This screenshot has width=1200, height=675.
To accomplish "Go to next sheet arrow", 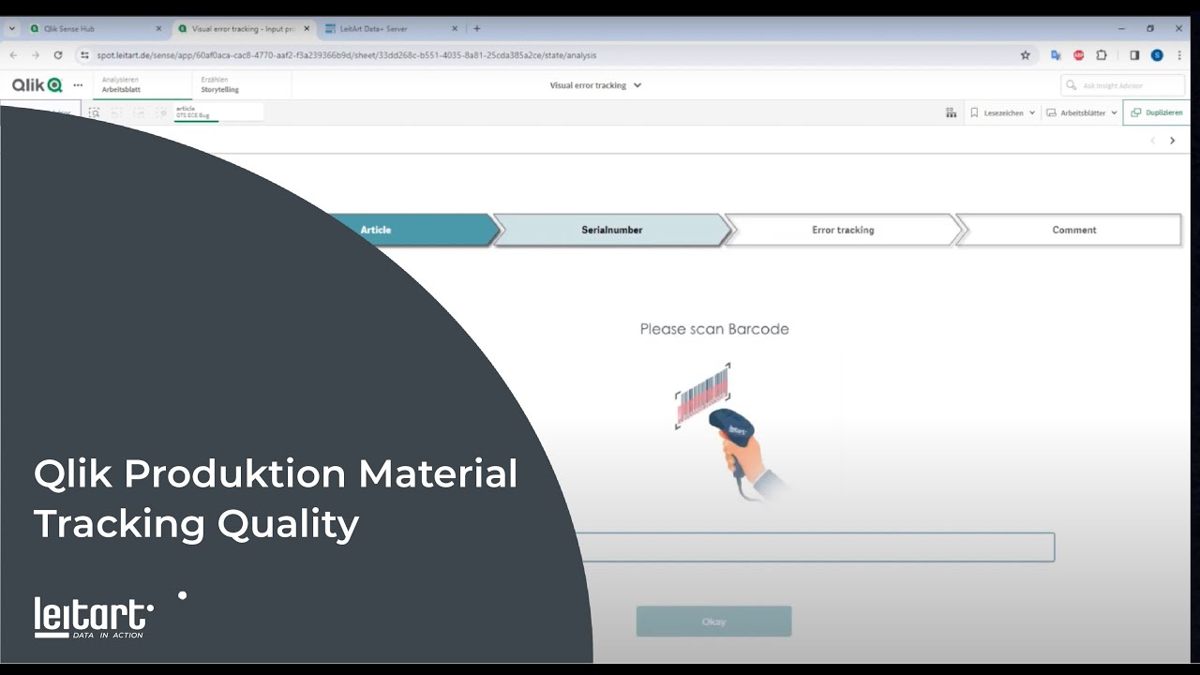I will pos(1172,141).
